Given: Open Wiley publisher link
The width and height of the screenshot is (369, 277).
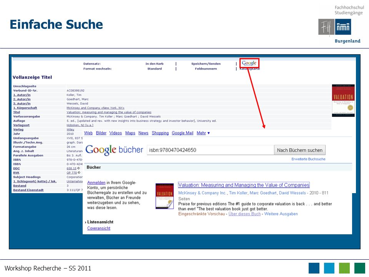Looking at the screenshot, I should (70, 130).
